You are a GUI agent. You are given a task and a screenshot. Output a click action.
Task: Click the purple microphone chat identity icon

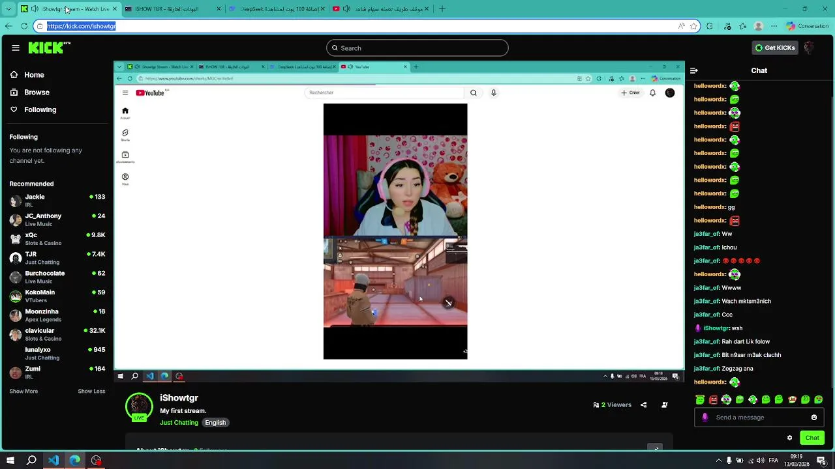click(705, 418)
